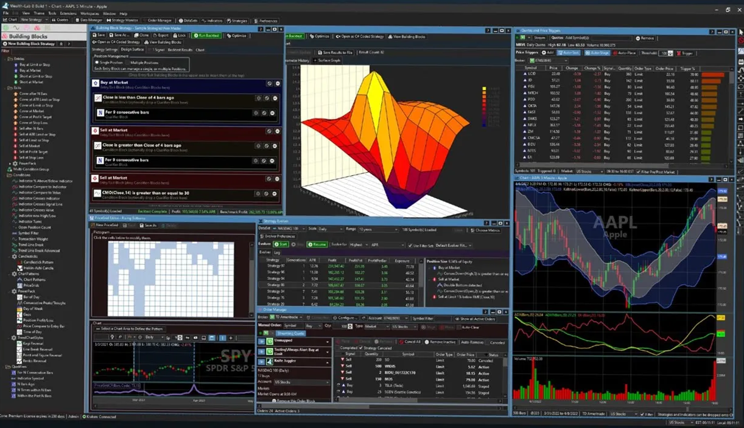The image size is (744, 428).
Task: Select the Multiple Positions radio button
Action: point(127,63)
